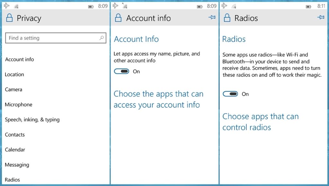The height and width of the screenshot is (186, 329).
Task: Click 'Choose apps that can control radios' heading
Action: point(260,122)
